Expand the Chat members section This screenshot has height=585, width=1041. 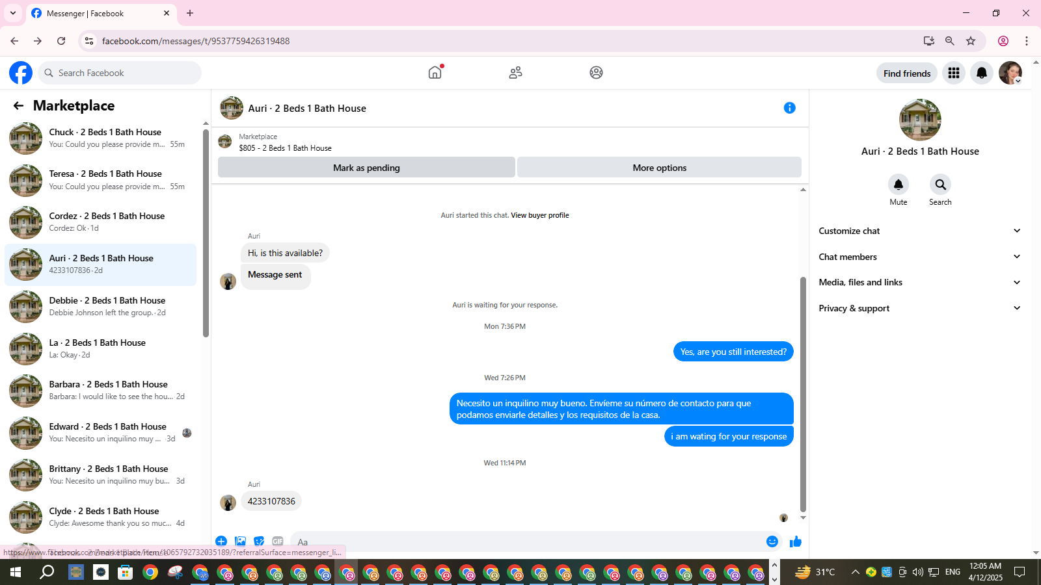click(920, 257)
